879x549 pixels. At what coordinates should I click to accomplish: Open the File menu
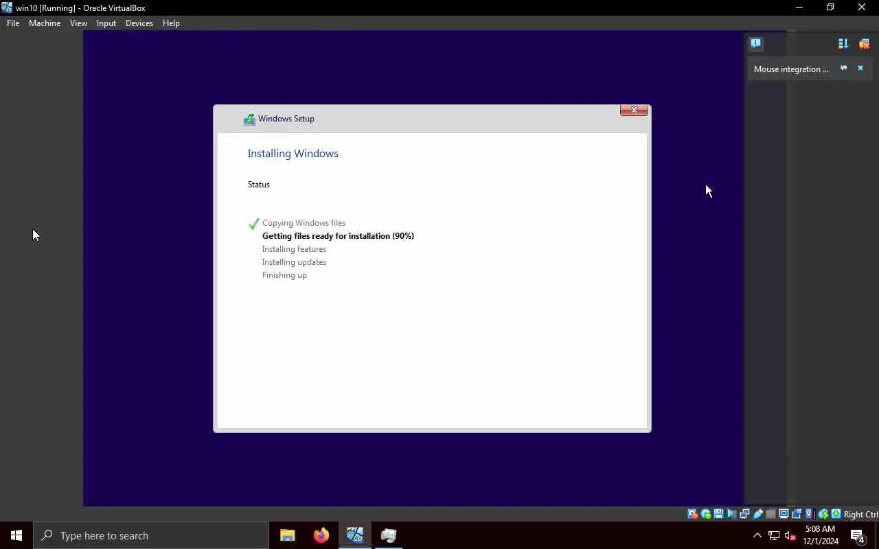pyautogui.click(x=13, y=23)
